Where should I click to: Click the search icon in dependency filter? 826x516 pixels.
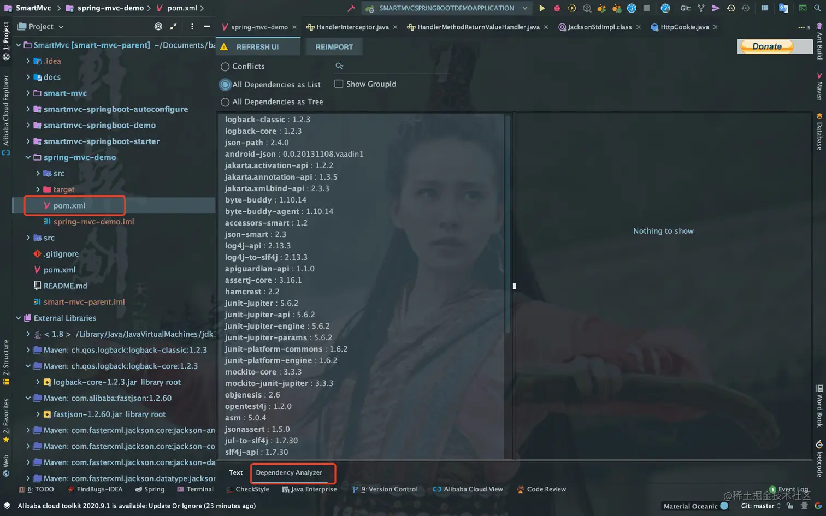[339, 66]
